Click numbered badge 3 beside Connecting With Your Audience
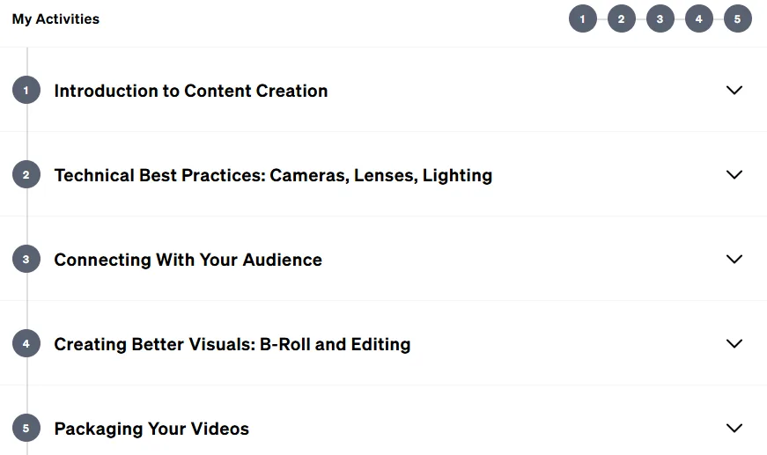Image resolution: width=767 pixels, height=455 pixels. coord(26,259)
